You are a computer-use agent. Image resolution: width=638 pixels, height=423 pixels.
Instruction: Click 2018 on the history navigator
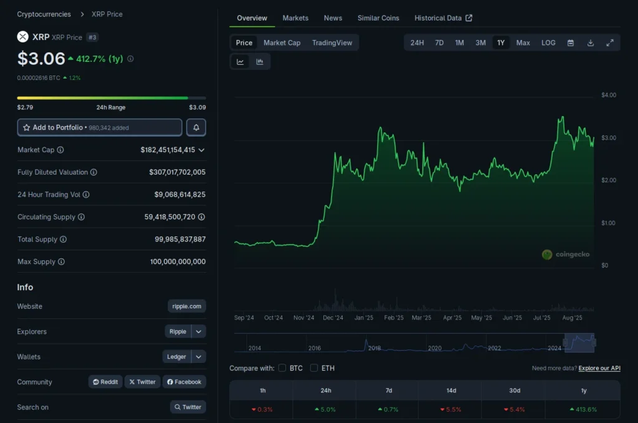[x=374, y=348]
